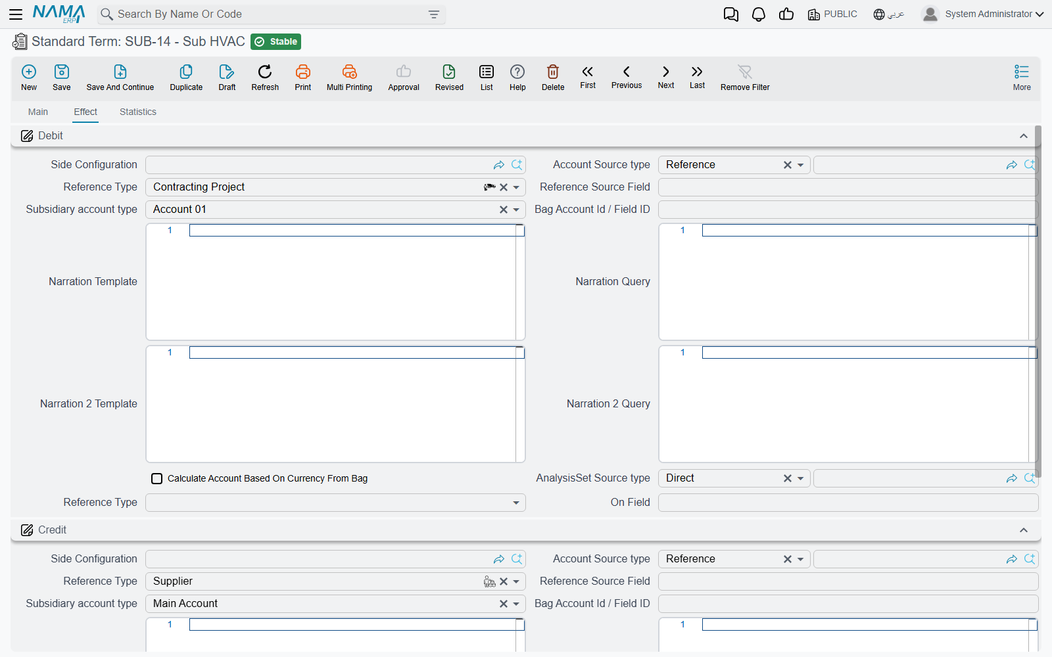Duplicate this standard term
The image size is (1052, 657).
pyautogui.click(x=186, y=78)
